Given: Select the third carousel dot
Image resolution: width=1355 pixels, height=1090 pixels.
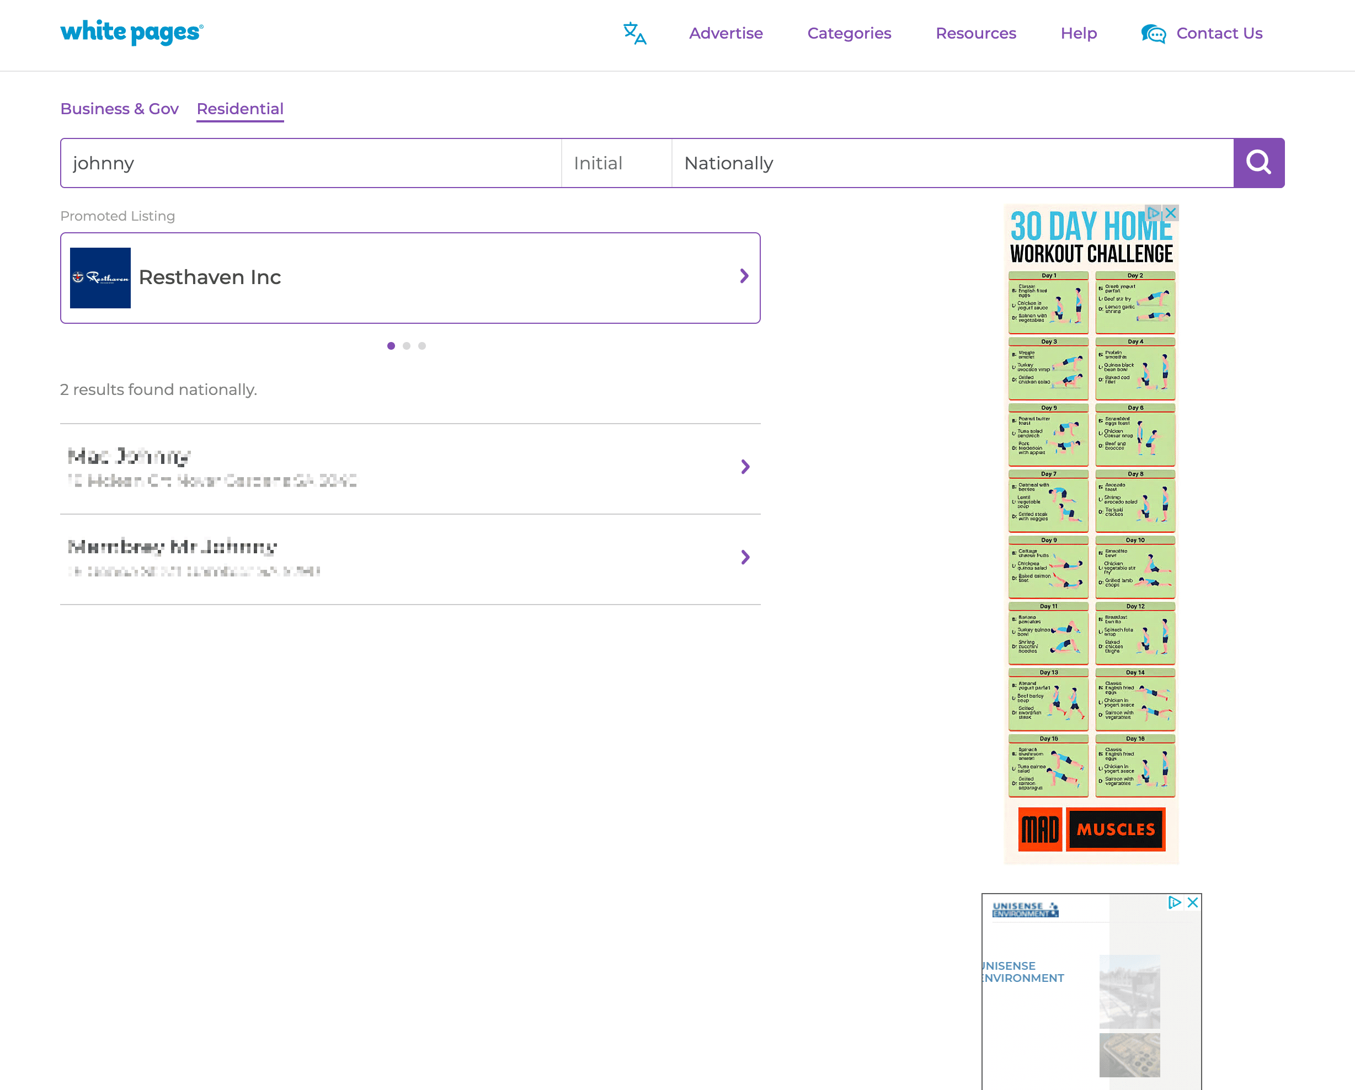Looking at the screenshot, I should pos(423,345).
